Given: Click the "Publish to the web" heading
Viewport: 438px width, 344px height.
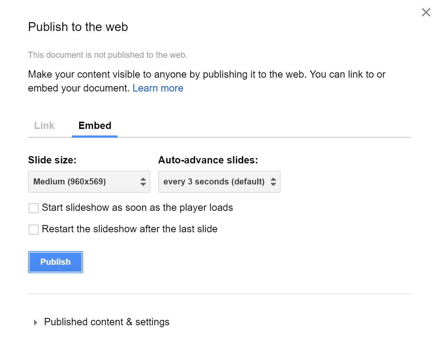Looking at the screenshot, I should pos(78,27).
